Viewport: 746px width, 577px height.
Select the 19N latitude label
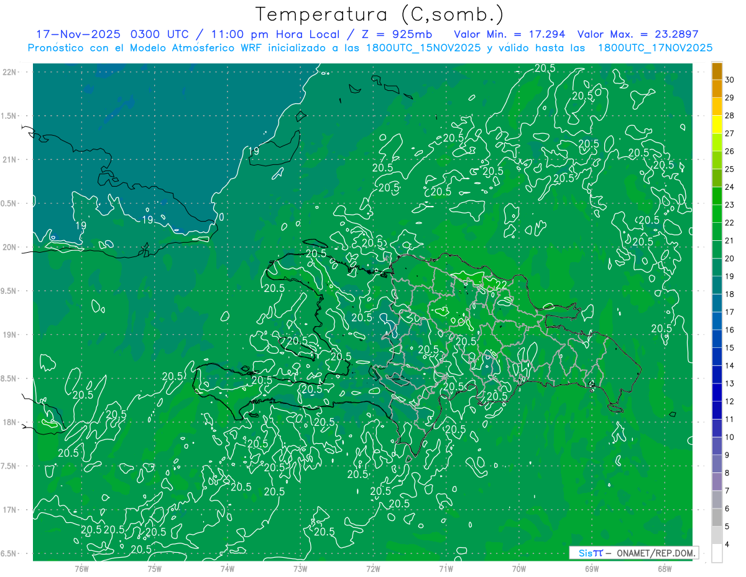click(9, 335)
